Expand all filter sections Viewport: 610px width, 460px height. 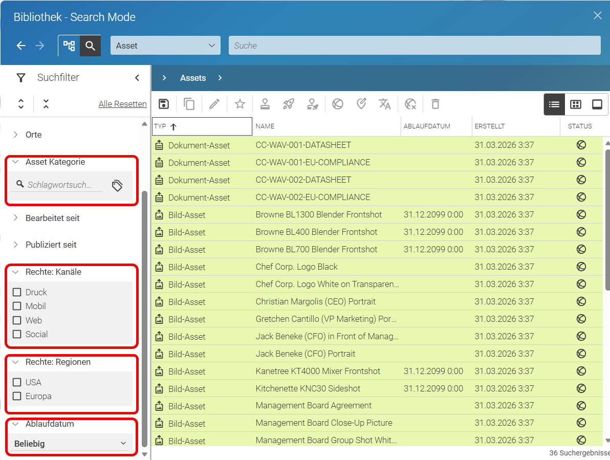click(x=21, y=104)
